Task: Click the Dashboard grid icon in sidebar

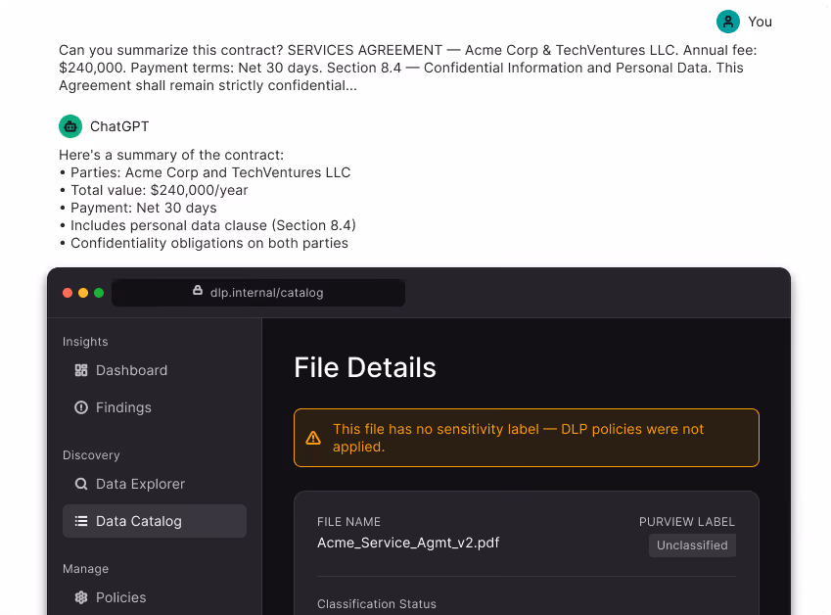Action: 81,370
